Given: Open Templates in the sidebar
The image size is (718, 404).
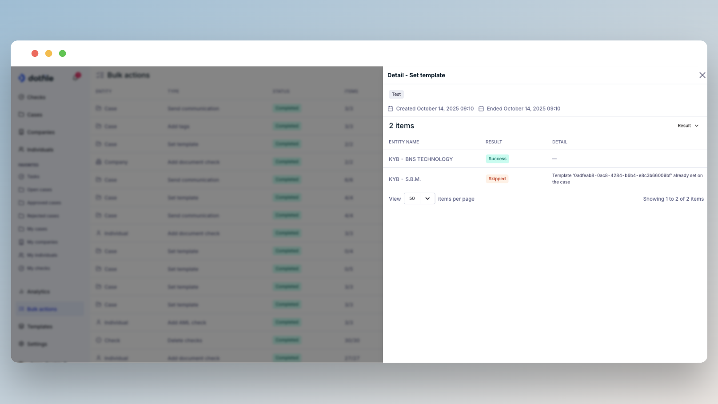Looking at the screenshot, I should click(x=36, y=327).
